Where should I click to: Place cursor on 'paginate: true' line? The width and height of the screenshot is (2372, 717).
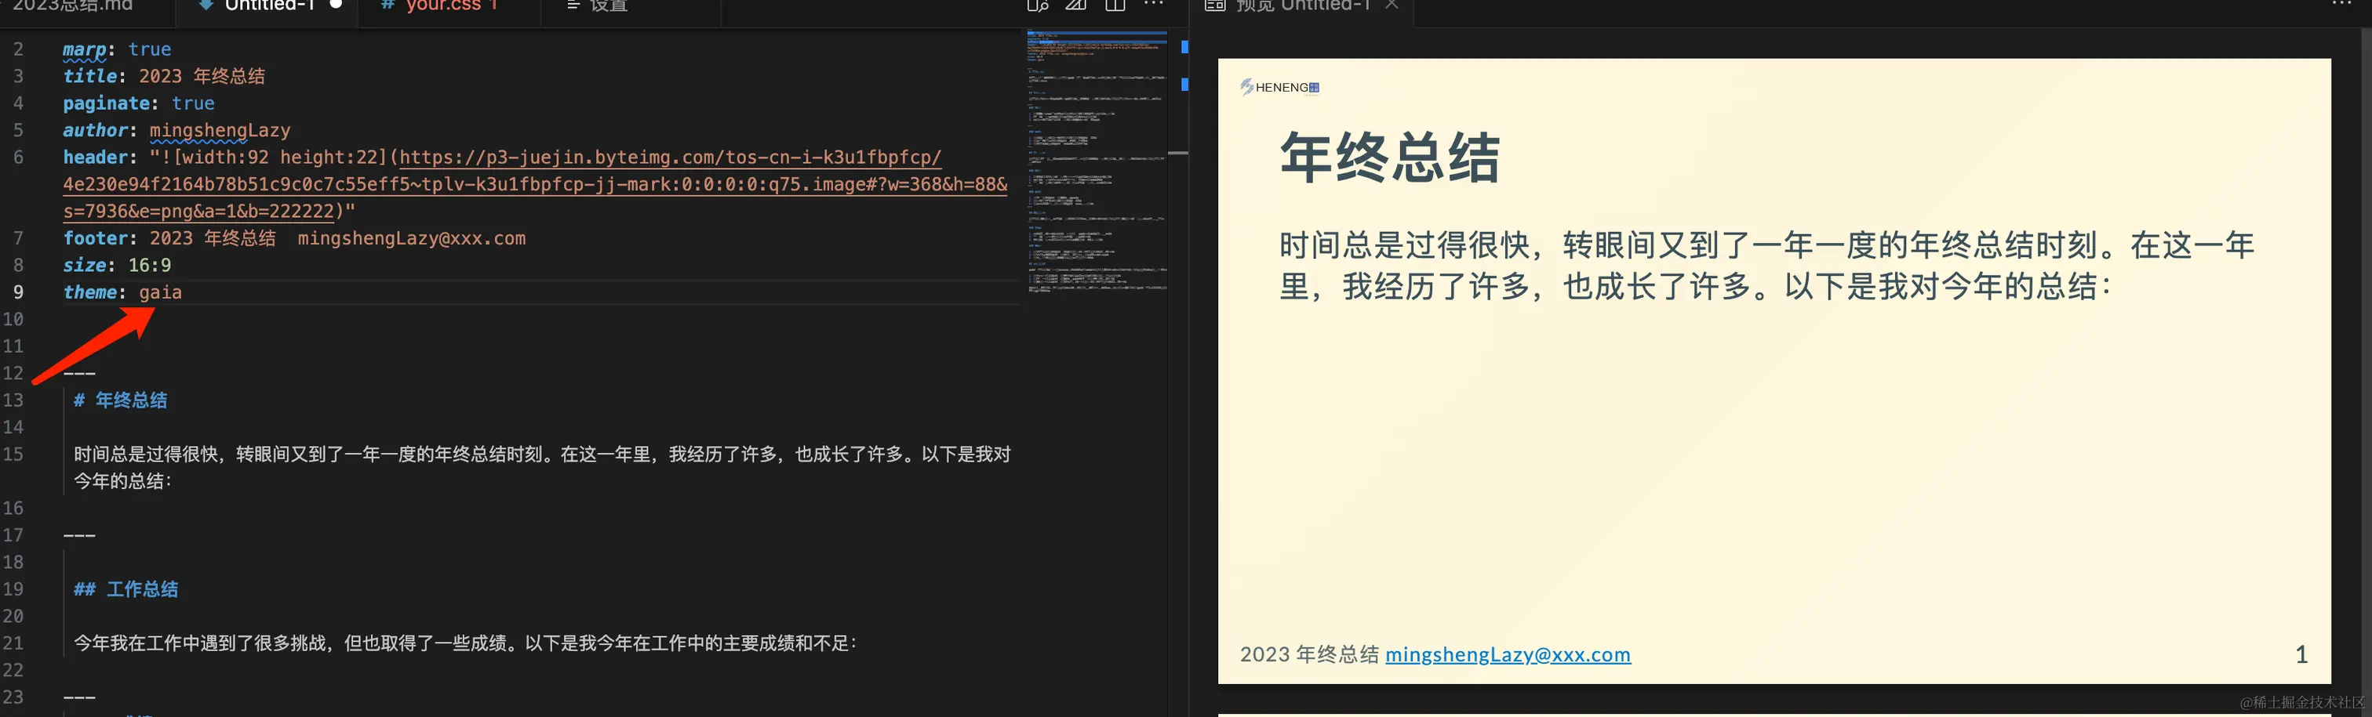point(138,103)
